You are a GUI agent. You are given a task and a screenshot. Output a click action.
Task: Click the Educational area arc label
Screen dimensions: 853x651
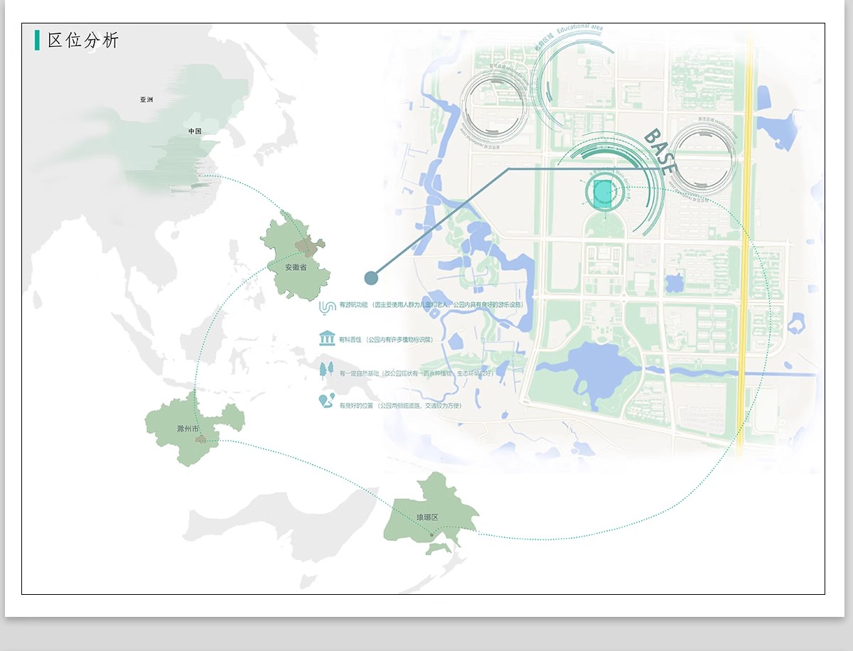point(579,30)
